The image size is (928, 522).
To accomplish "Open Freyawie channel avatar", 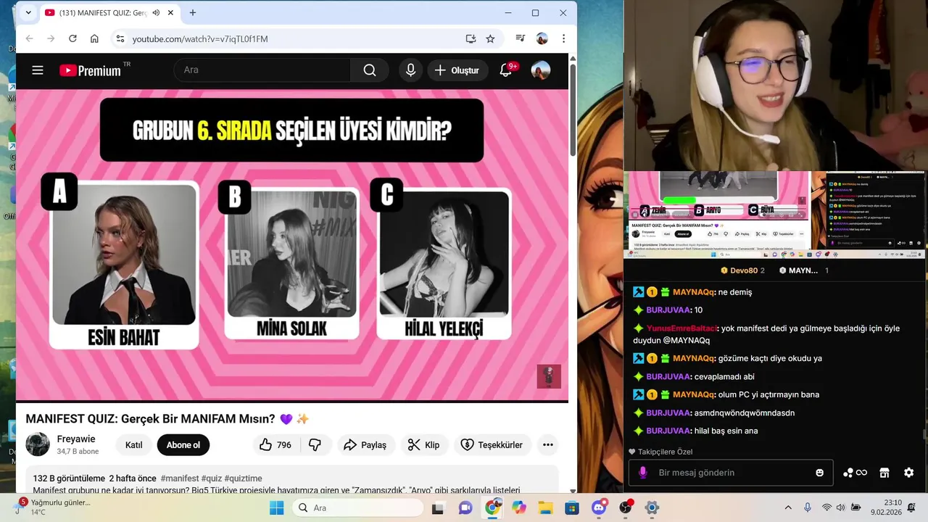I will (x=38, y=444).
